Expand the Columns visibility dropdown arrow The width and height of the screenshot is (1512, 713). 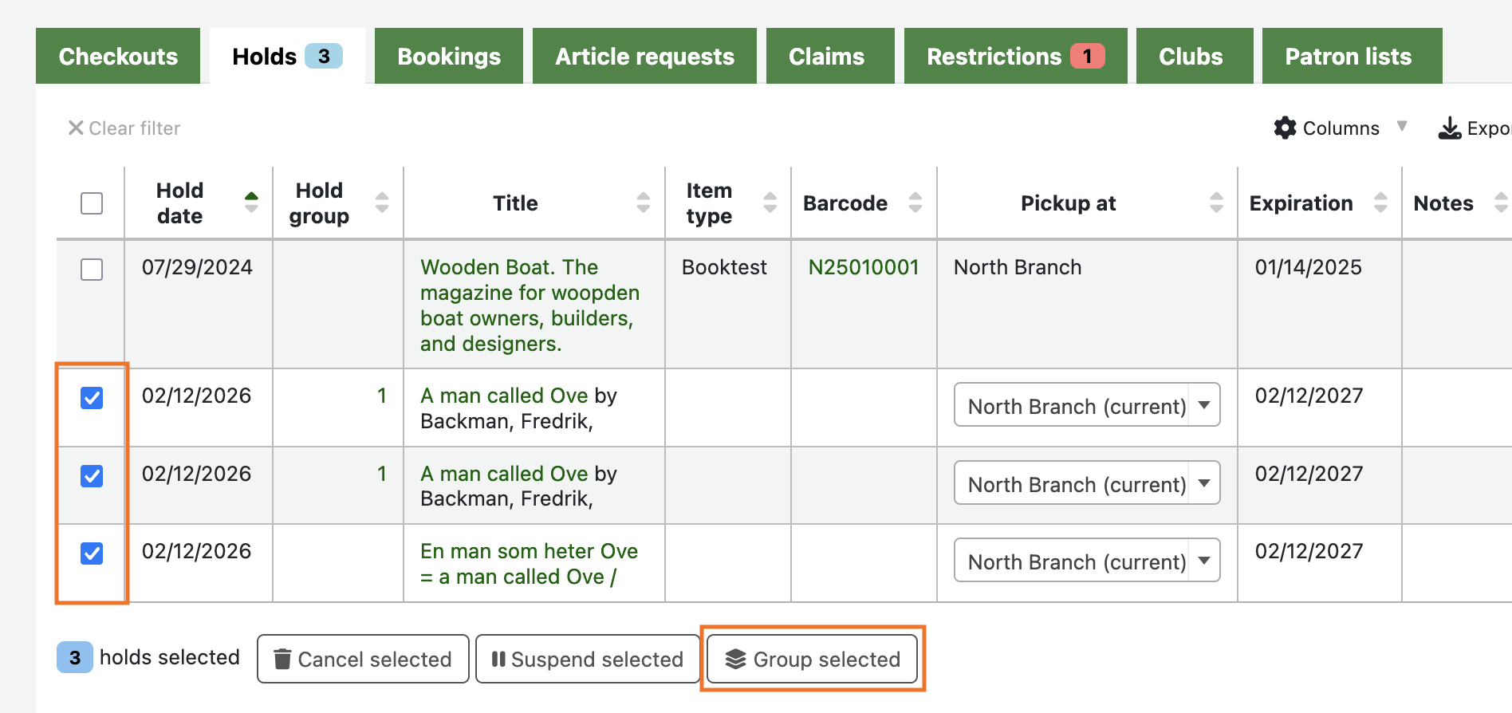coord(1401,126)
